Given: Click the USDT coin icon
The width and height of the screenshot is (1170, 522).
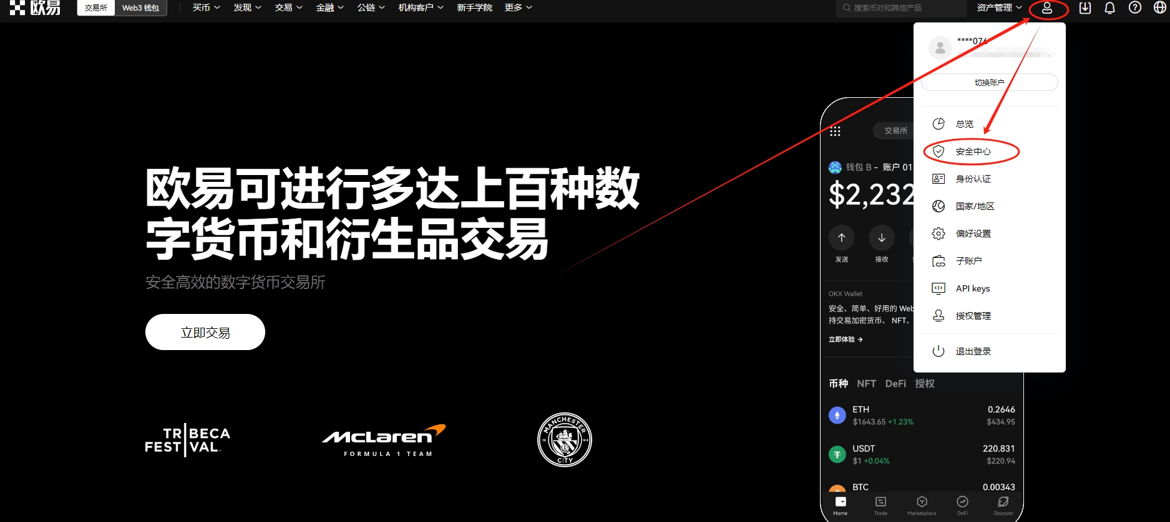Looking at the screenshot, I should (x=837, y=454).
